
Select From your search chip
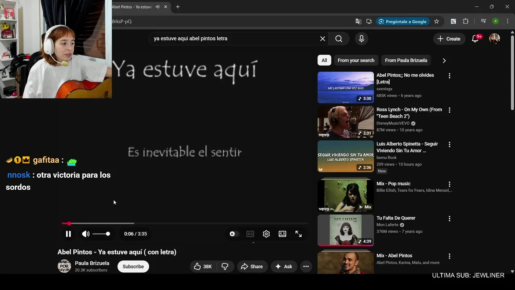[x=356, y=60]
